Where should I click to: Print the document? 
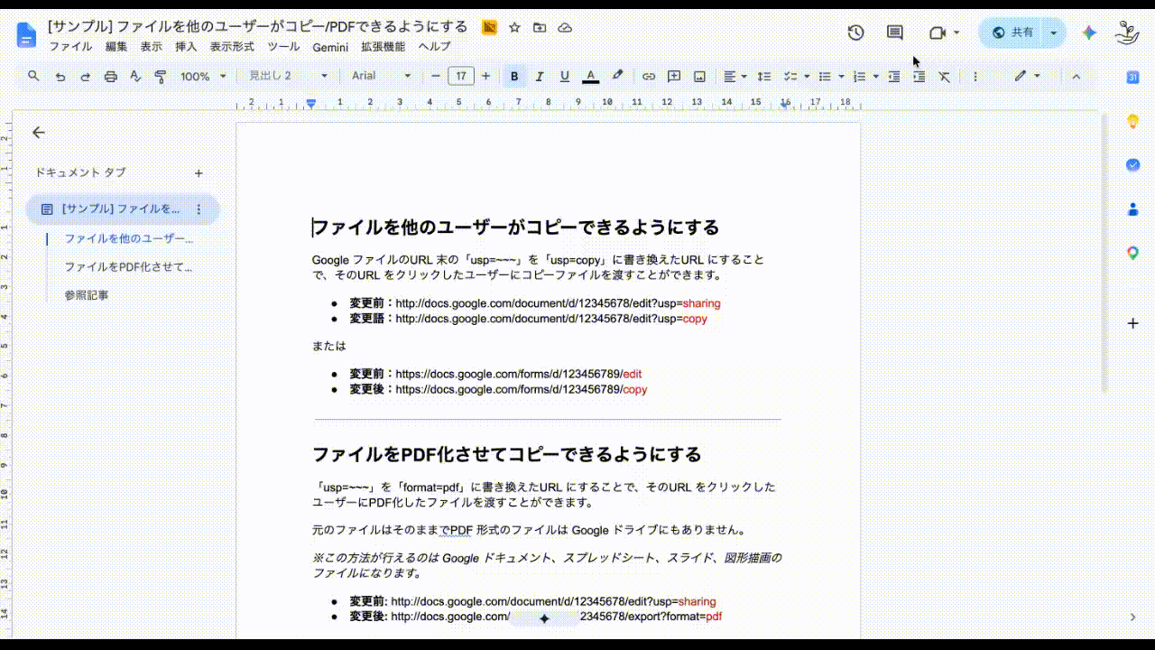(111, 77)
